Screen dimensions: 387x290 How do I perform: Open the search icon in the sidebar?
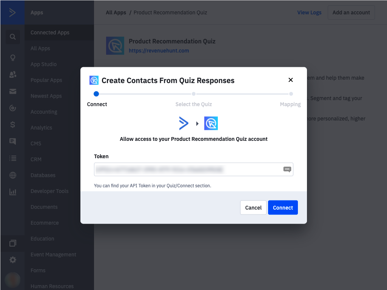point(12,37)
